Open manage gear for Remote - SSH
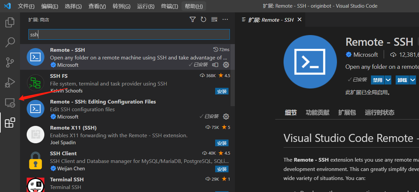This screenshot has height=192, width=419. [x=226, y=65]
